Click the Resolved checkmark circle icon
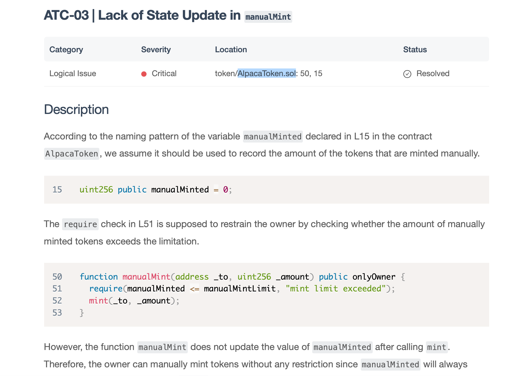Viewport: 517px width, 376px height. coord(407,74)
